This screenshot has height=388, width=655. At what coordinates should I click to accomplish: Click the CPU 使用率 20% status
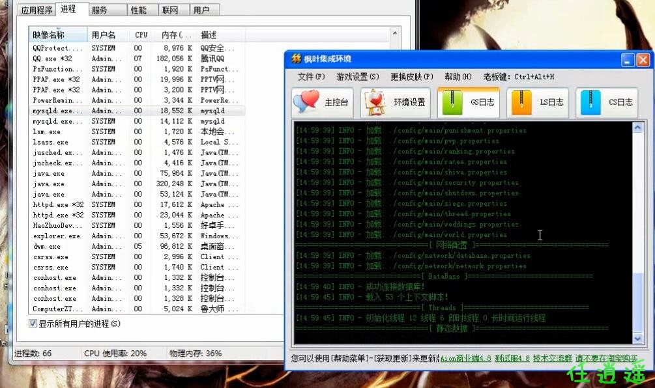[x=115, y=353]
